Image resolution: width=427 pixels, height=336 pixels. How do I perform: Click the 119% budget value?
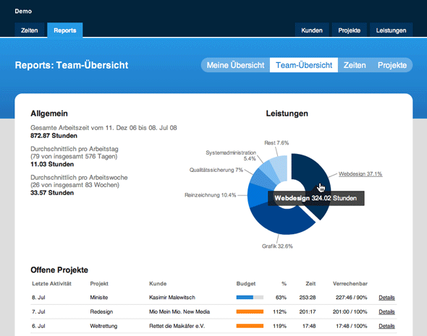click(279, 326)
